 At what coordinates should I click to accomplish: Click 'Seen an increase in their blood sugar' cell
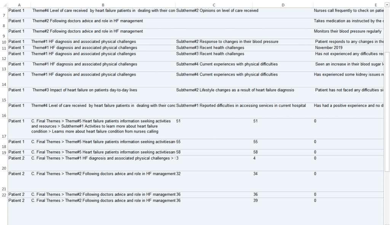[348, 67]
